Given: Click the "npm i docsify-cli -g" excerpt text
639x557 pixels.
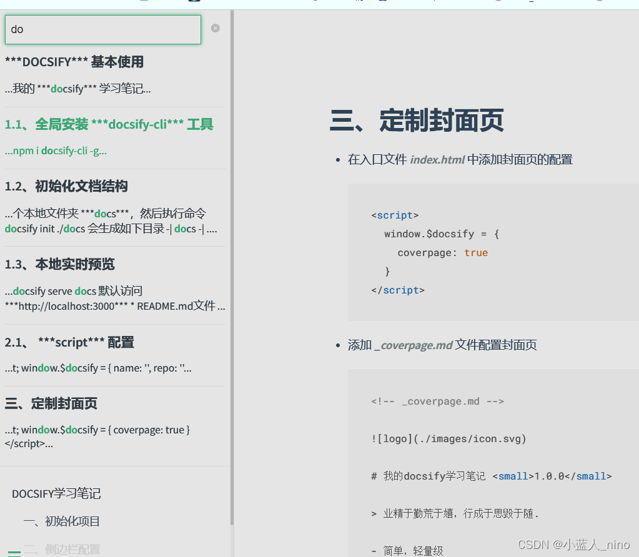Looking at the screenshot, I should pos(55,151).
